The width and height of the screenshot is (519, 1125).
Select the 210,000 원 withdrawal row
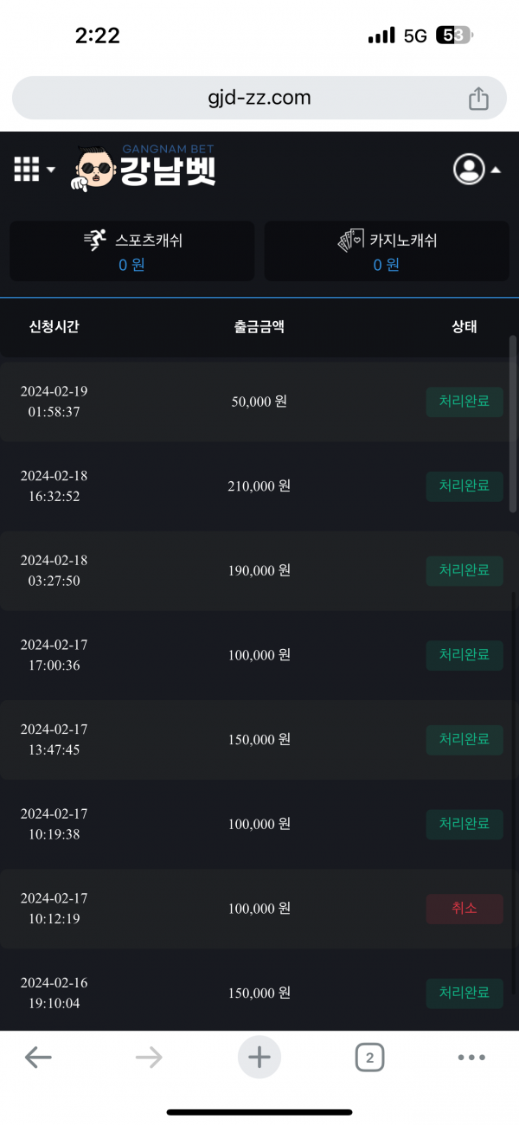pyautogui.click(x=259, y=486)
